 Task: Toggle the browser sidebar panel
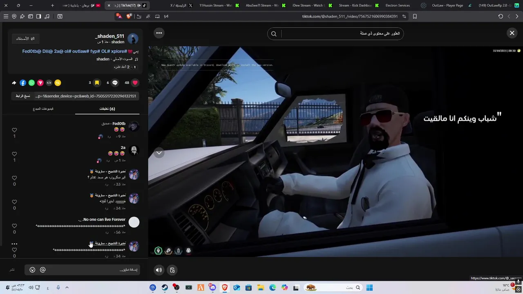38,16
